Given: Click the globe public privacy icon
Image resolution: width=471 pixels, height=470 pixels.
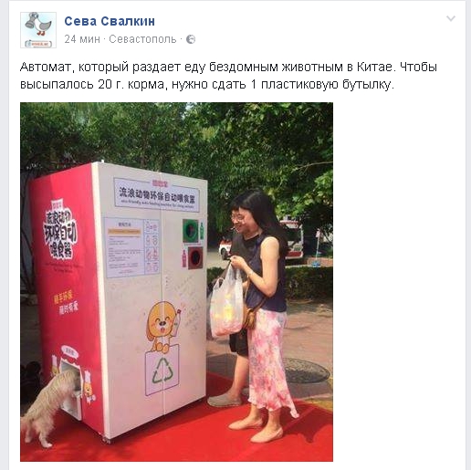Looking at the screenshot, I should (x=191, y=39).
